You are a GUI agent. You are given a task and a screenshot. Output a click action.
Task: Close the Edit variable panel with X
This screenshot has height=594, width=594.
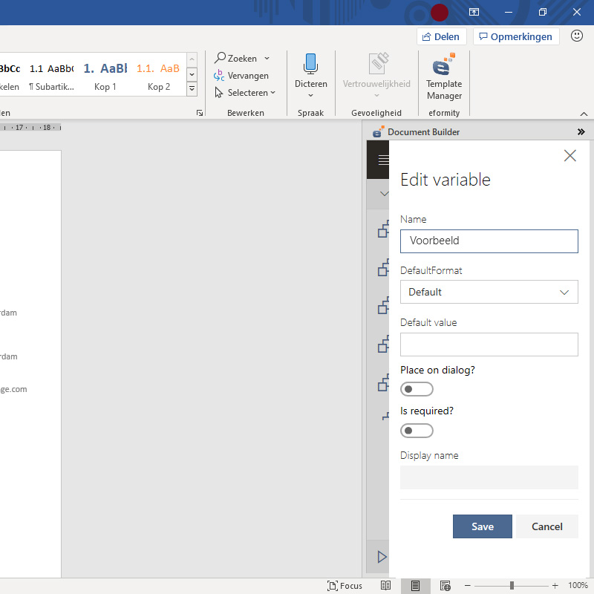569,155
